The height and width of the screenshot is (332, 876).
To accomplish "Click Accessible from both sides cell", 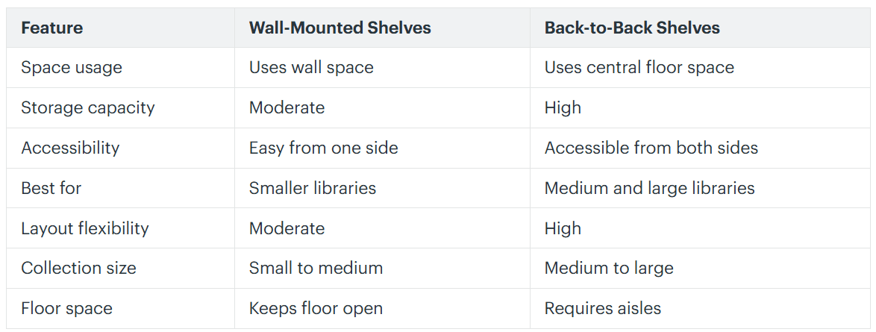I will (651, 148).
